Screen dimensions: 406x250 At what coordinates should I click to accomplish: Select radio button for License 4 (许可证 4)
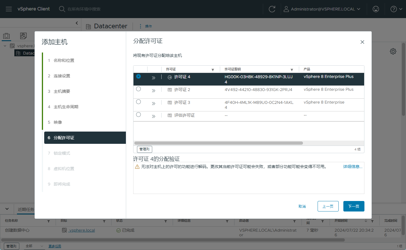tap(138, 76)
